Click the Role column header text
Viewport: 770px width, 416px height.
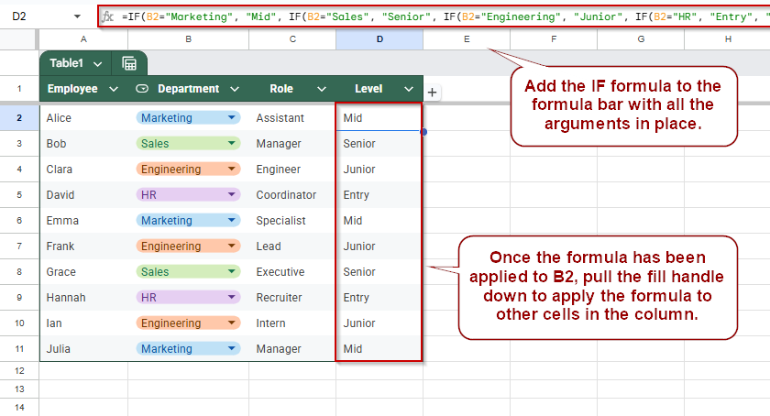[281, 89]
